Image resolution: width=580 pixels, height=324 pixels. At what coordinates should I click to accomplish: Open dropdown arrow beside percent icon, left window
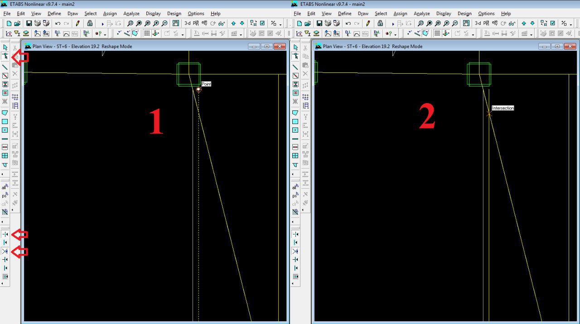[280, 24]
